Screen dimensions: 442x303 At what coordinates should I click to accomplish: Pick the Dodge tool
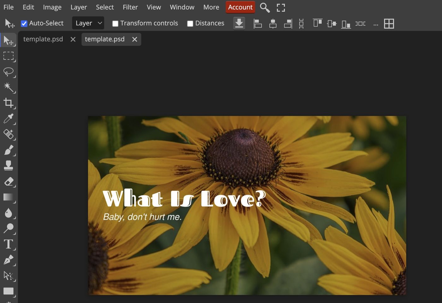[x=9, y=228]
